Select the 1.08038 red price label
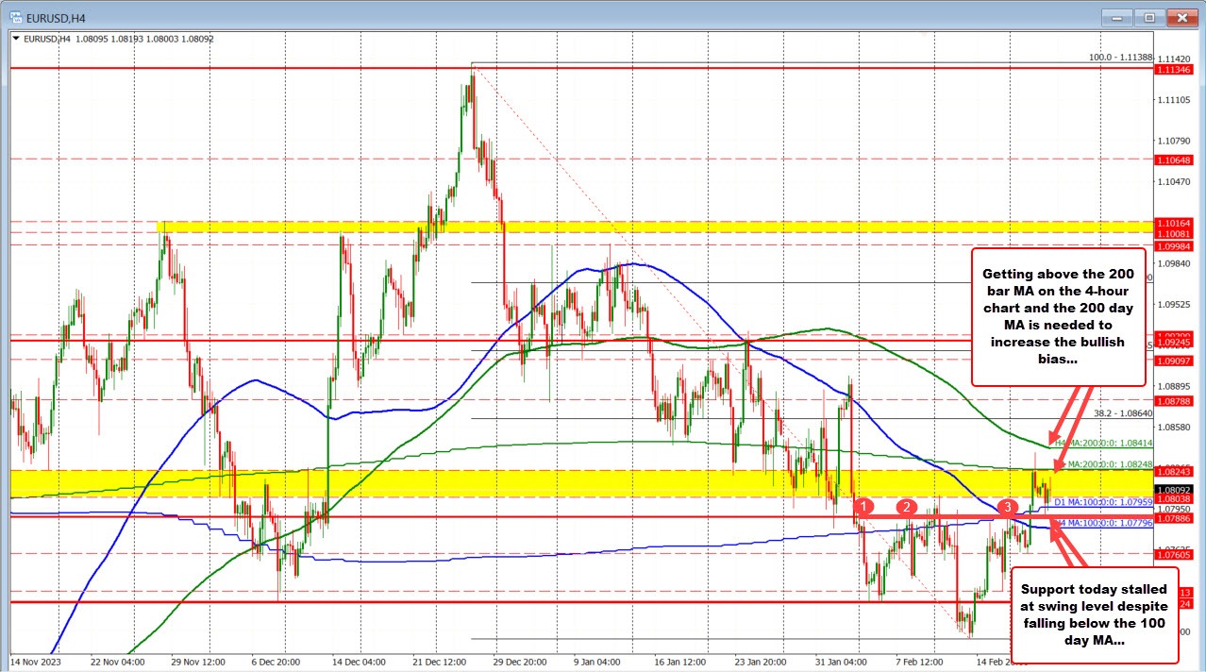The height and width of the screenshot is (672, 1206). tap(1175, 498)
